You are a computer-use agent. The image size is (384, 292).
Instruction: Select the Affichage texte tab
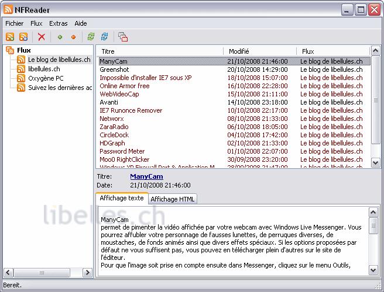[122, 199]
